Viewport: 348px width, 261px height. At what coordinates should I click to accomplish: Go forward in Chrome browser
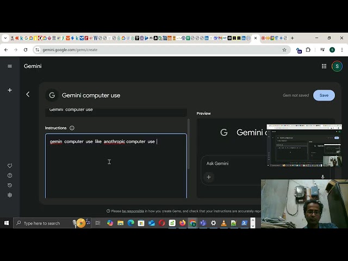tap(16, 49)
